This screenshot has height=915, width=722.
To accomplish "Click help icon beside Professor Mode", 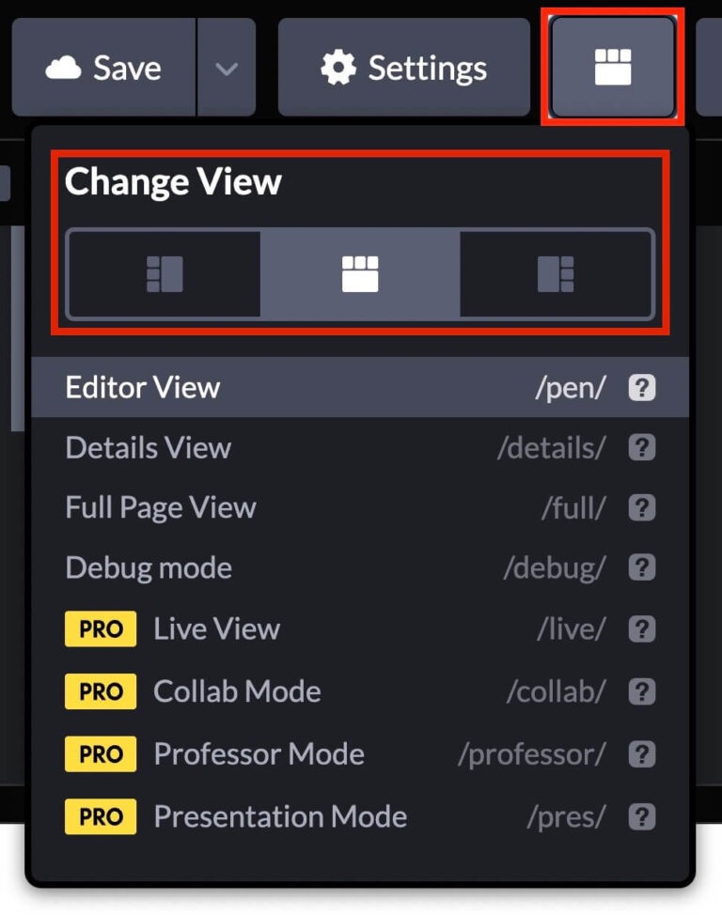I will tap(642, 754).
